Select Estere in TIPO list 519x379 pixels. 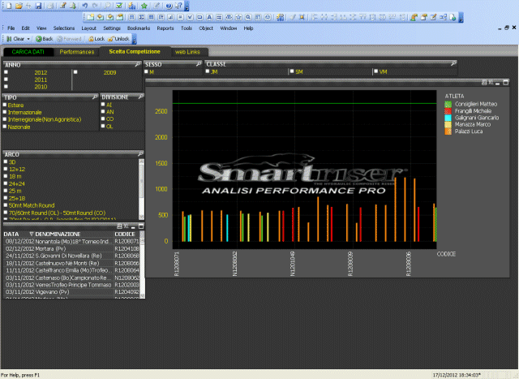pyautogui.click(x=15, y=105)
